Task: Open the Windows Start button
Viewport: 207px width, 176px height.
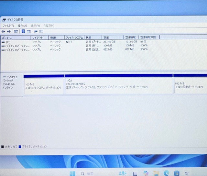Action: tap(72, 174)
